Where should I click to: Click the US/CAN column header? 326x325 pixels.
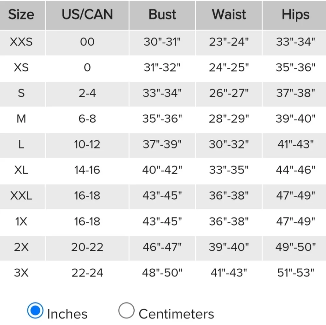coord(87,15)
